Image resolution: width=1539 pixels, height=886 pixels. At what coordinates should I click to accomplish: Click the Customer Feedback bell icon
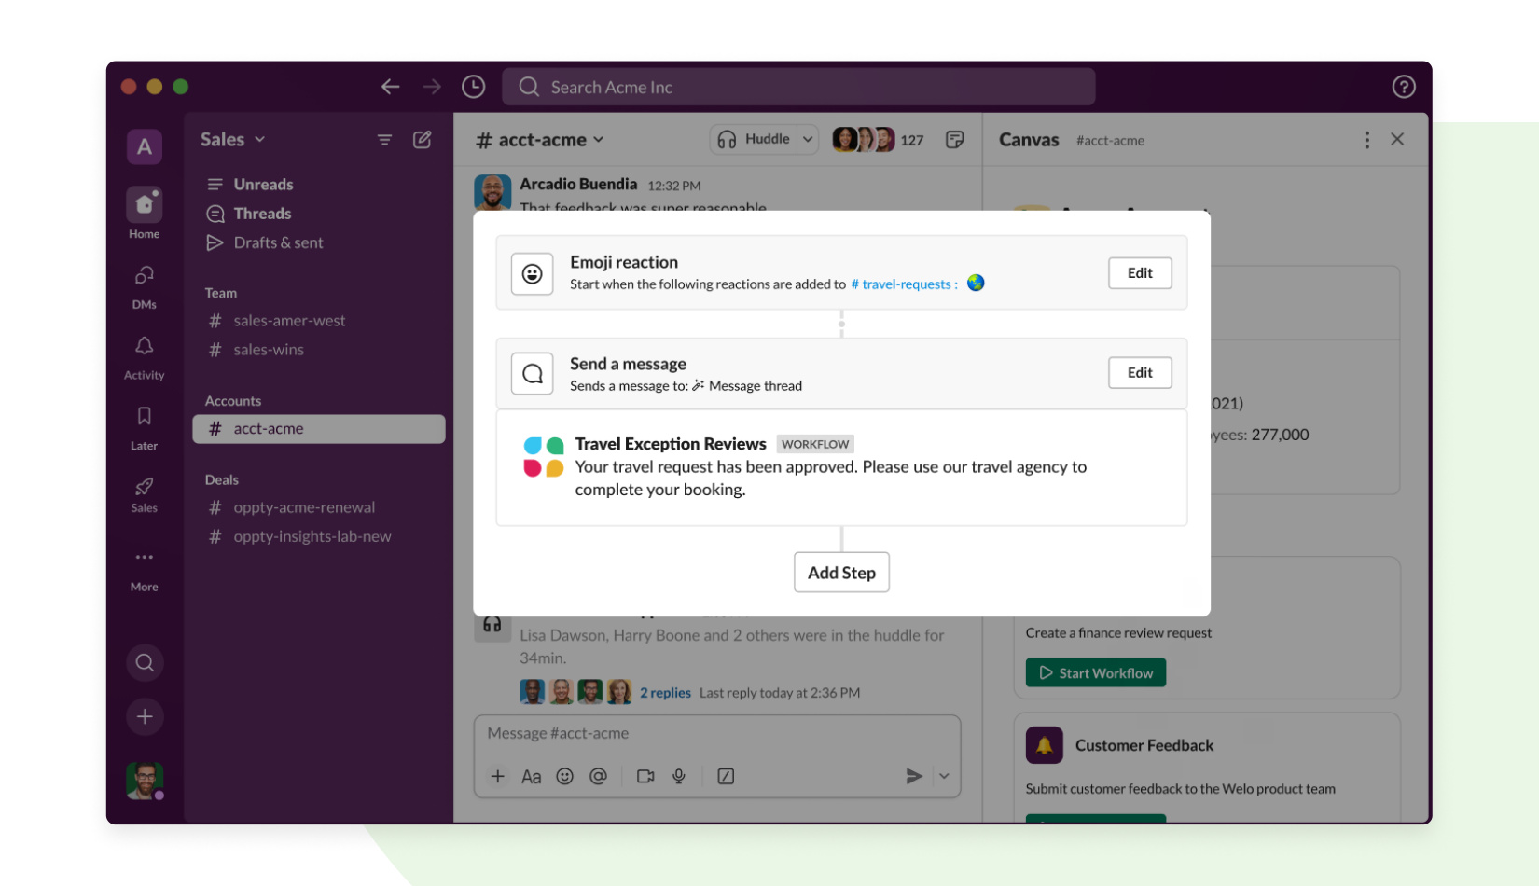pyautogui.click(x=1045, y=746)
